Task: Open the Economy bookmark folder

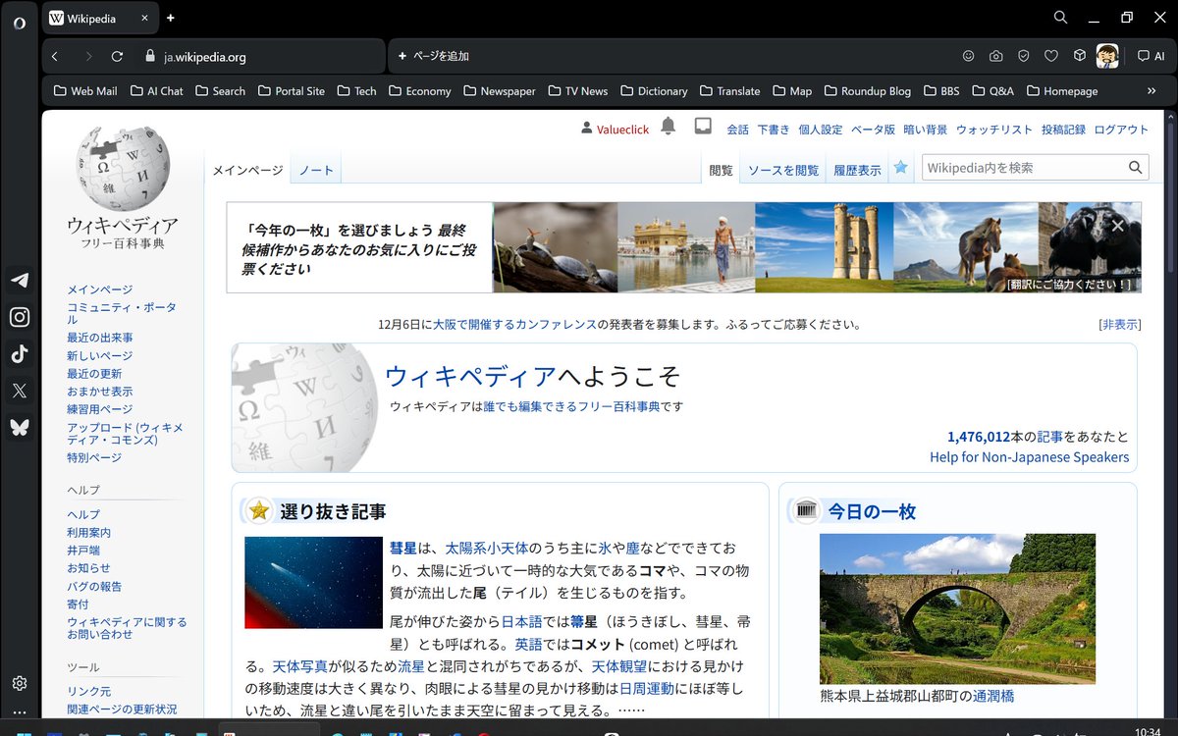Action: coord(419,90)
